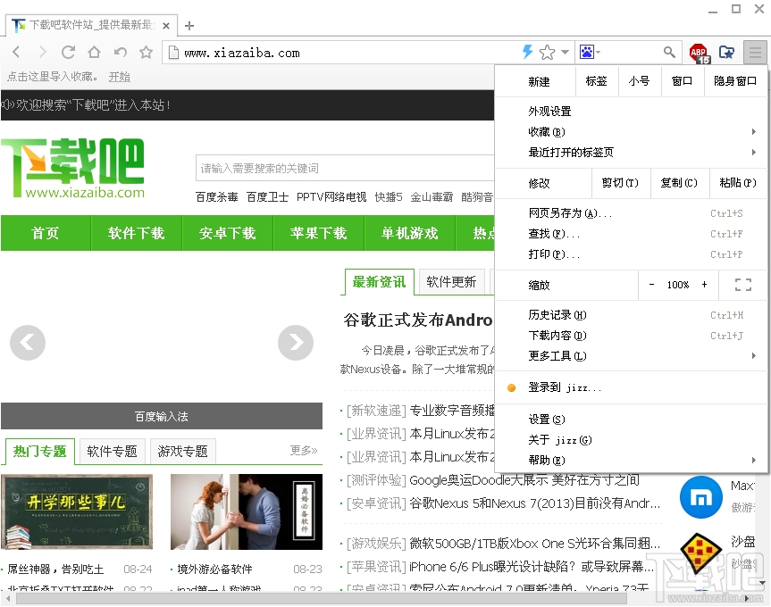The image size is (771, 607).
Task: Click the 更多» link for hot topics
Action: click(302, 451)
